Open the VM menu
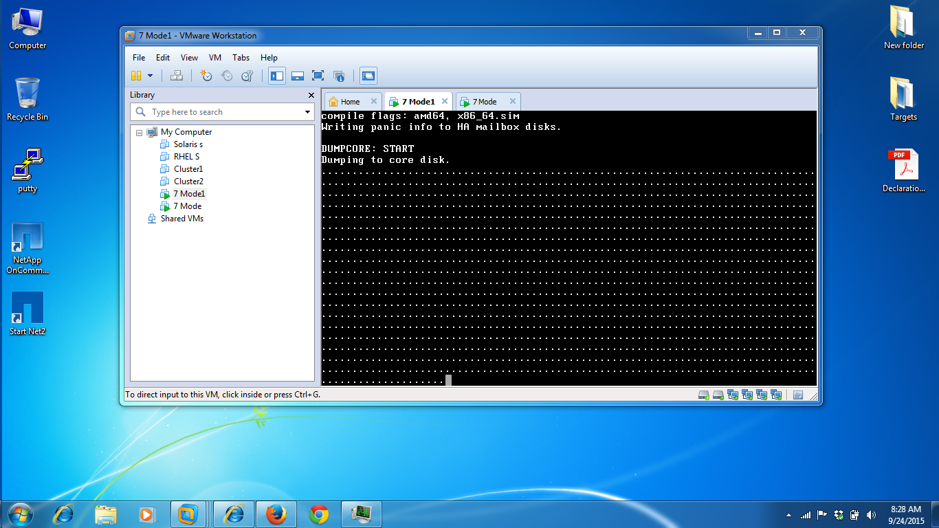 pyautogui.click(x=215, y=58)
